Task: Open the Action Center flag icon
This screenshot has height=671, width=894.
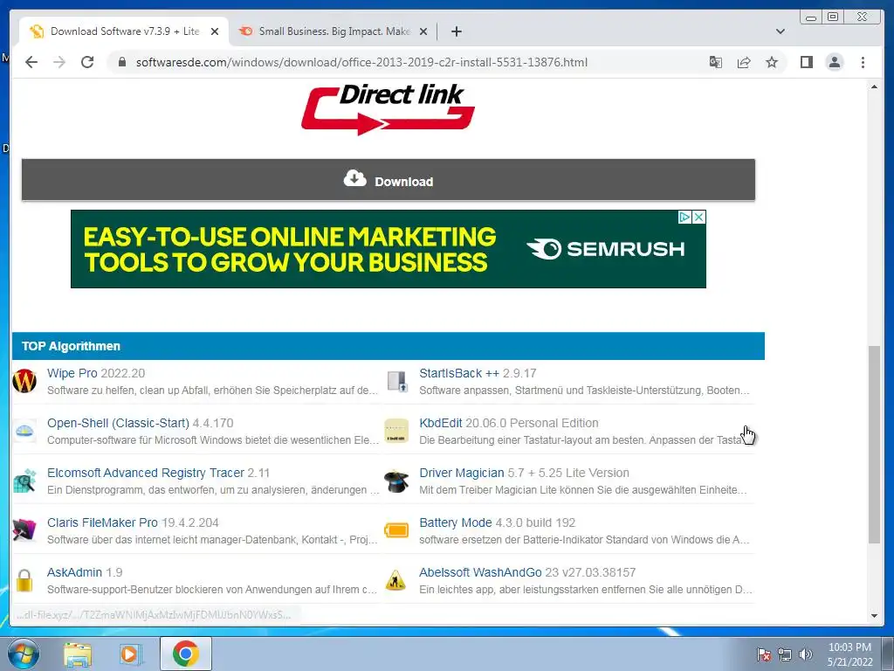Action: (x=764, y=654)
